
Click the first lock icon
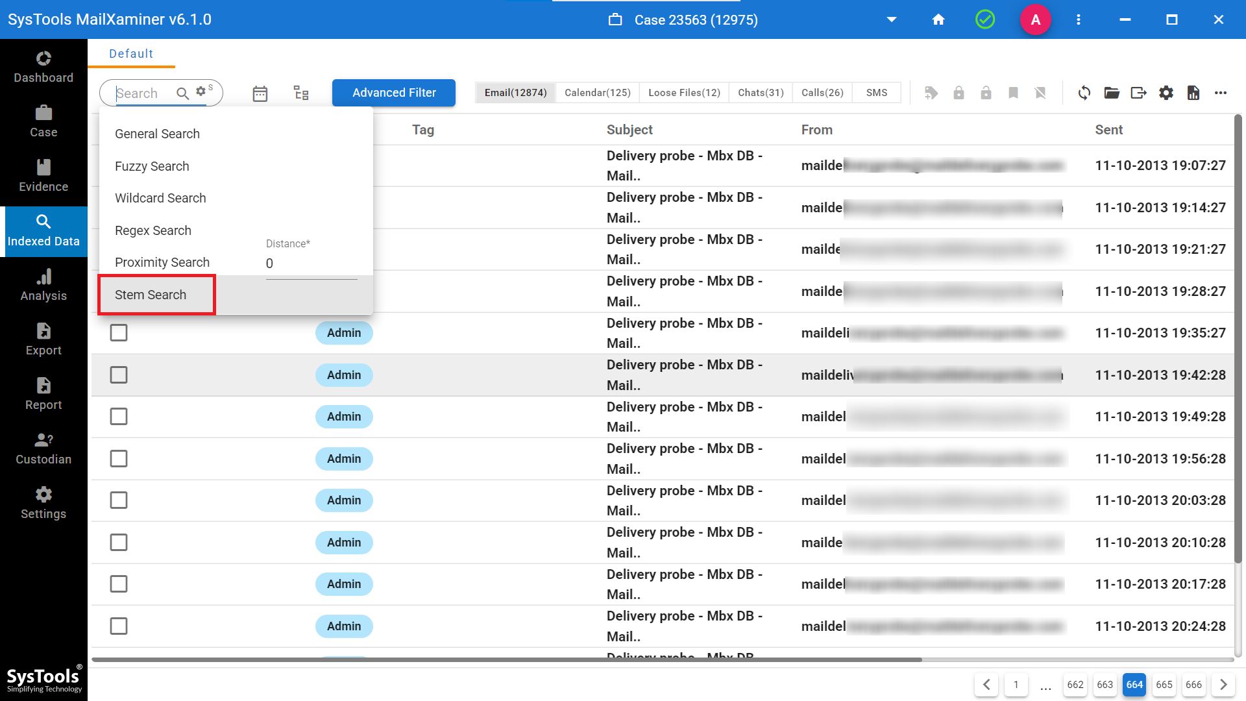[x=959, y=93]
